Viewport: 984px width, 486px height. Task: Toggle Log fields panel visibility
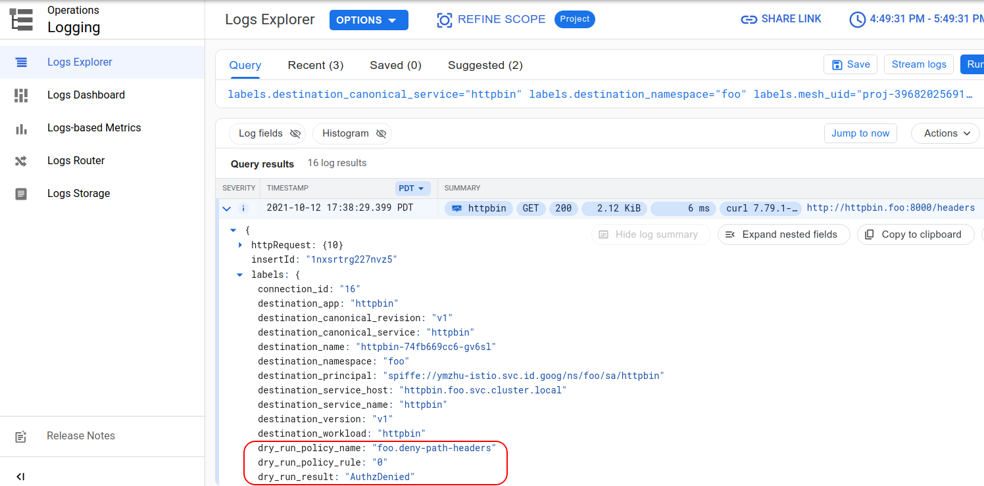[268, 133]
